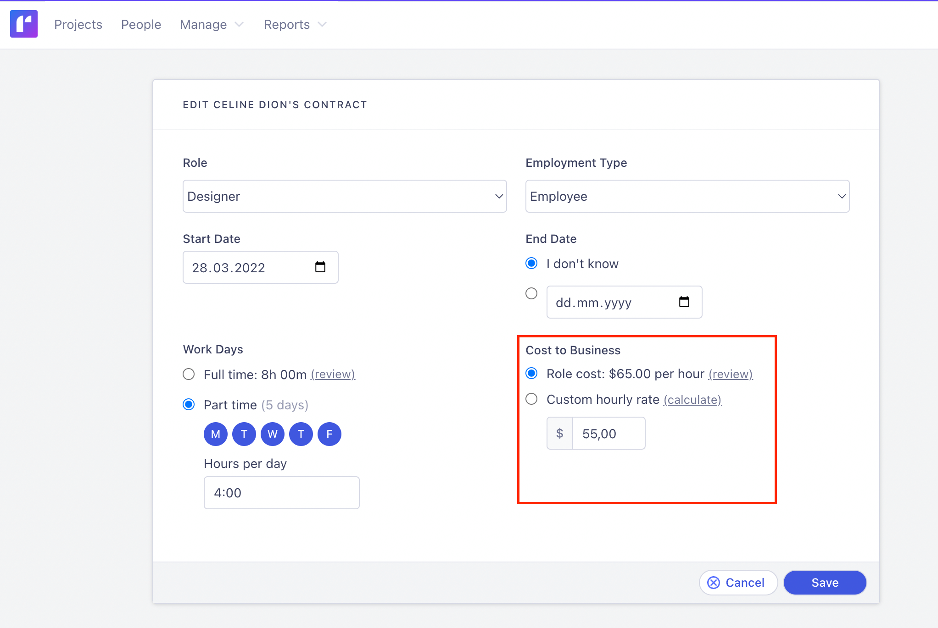Open the People section
This screenshot has width=938, height=628.
140,24
